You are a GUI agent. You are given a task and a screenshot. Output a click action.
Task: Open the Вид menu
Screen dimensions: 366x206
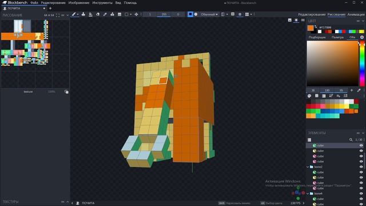(118, 3)
